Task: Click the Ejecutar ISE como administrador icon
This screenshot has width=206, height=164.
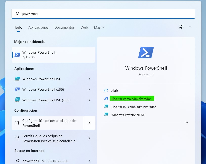Action: (106, 107)
